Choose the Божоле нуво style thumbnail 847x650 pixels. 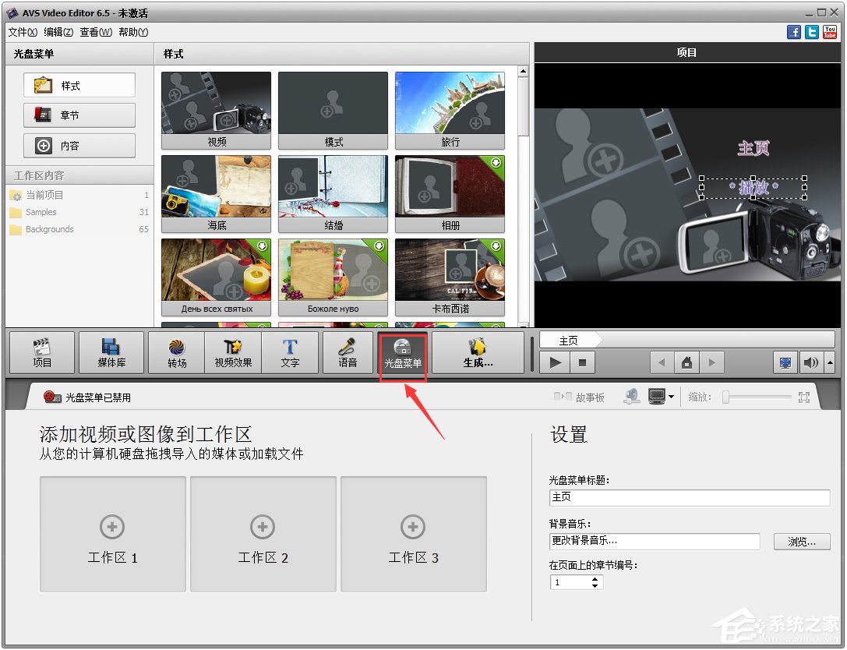[334, 277]
